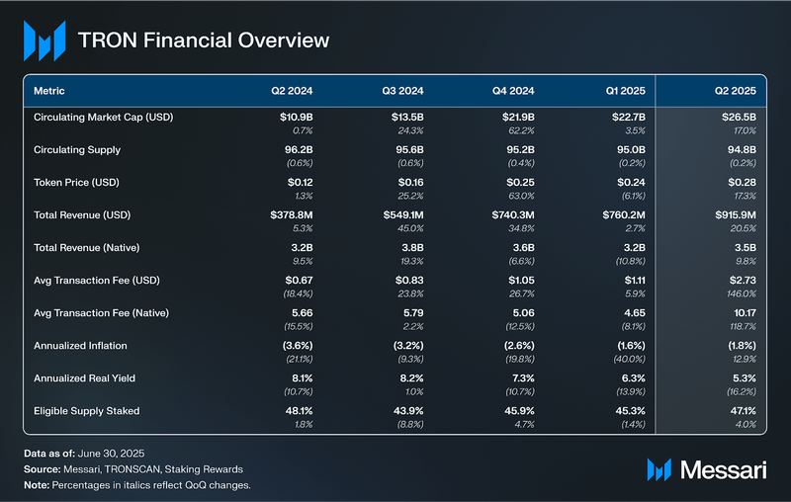Click the $22.7B market cap value
The image size is (791, 502).
coord(629,117)
